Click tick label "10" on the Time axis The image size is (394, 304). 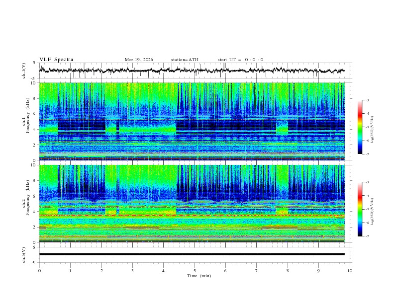click(350, 271)
